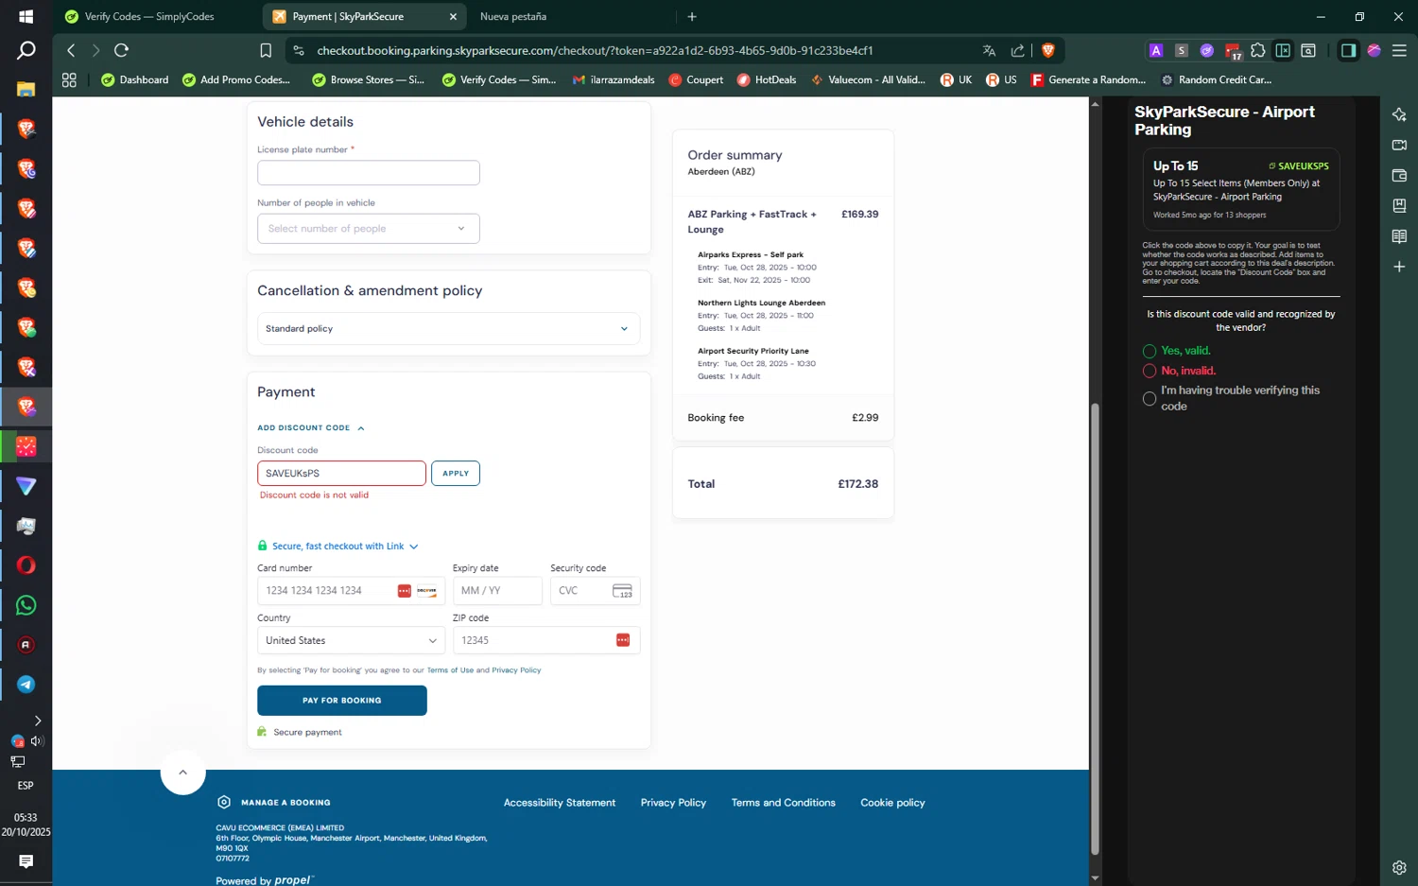Click the red extension icon with badge 17
The width and height of the screenshot is (1418, 886).
point(1233,51)
